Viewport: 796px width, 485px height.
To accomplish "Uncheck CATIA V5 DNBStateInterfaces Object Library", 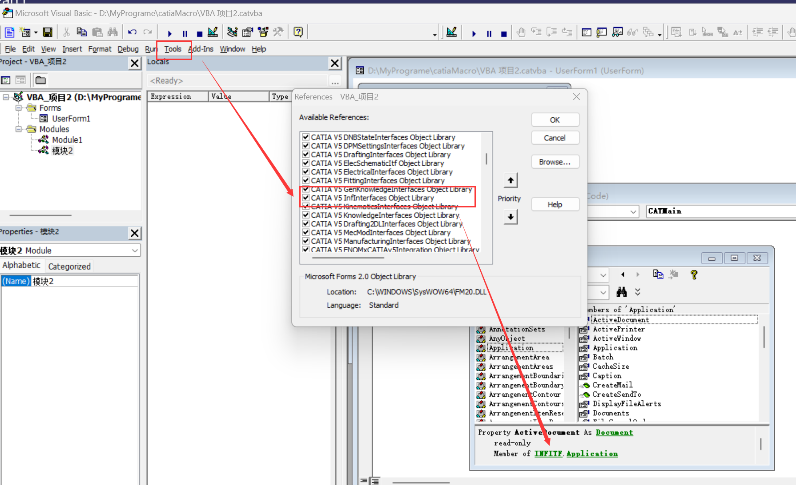I will 306,137.
